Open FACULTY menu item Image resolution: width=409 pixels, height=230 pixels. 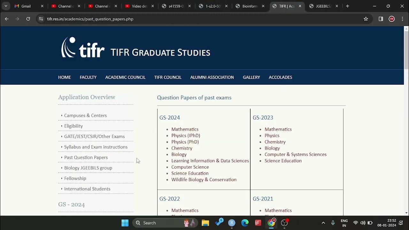[88, 77]
